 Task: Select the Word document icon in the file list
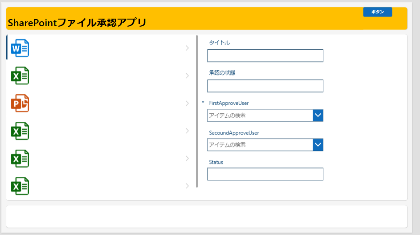20,48
